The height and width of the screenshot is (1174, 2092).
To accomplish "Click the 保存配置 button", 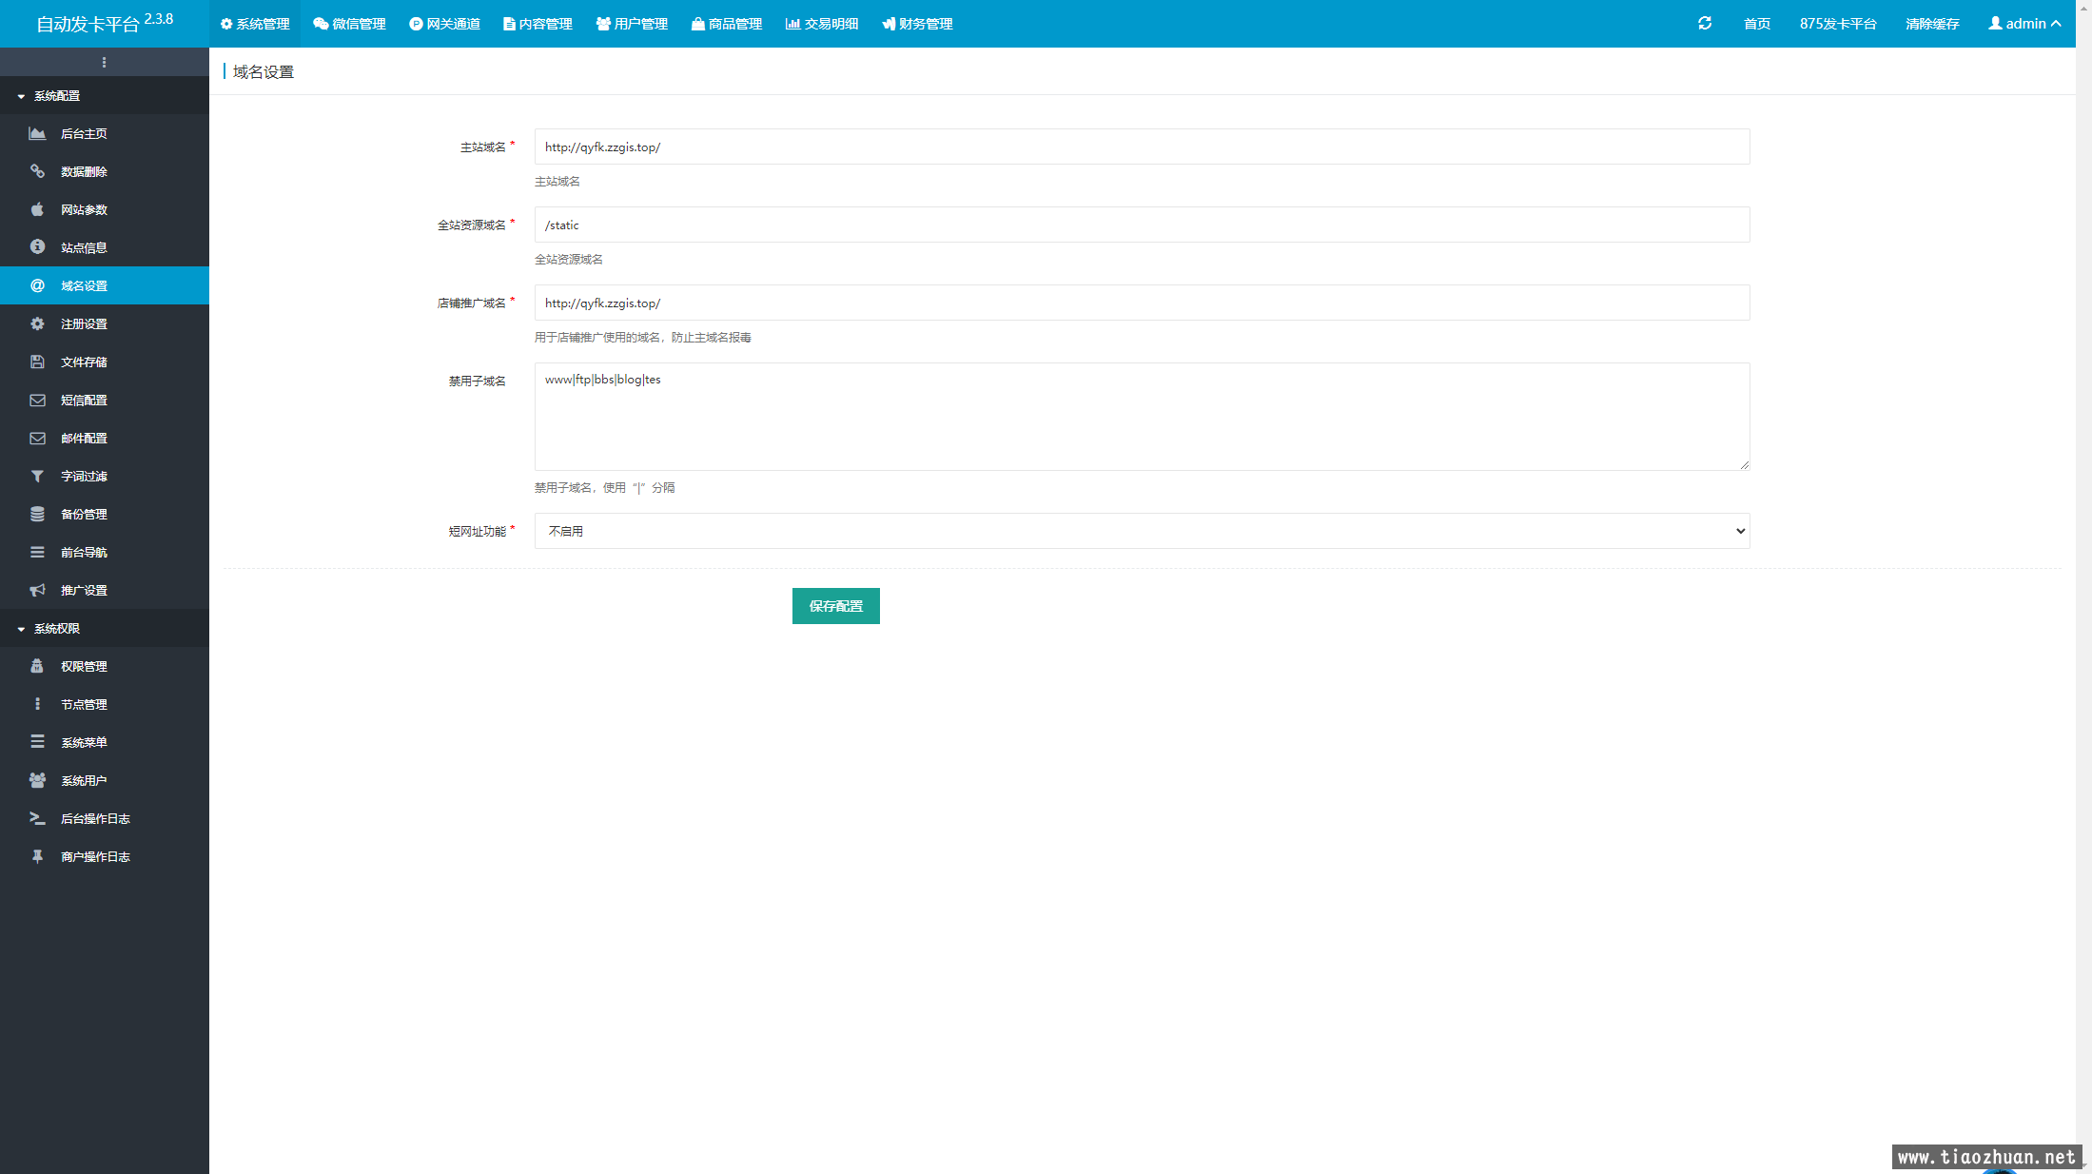I will [835, 606].
